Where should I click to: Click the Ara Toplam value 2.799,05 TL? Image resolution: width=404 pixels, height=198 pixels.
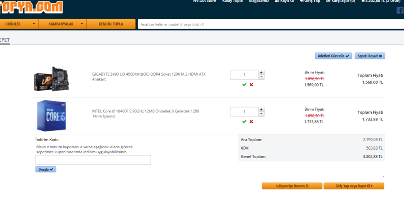373,140
